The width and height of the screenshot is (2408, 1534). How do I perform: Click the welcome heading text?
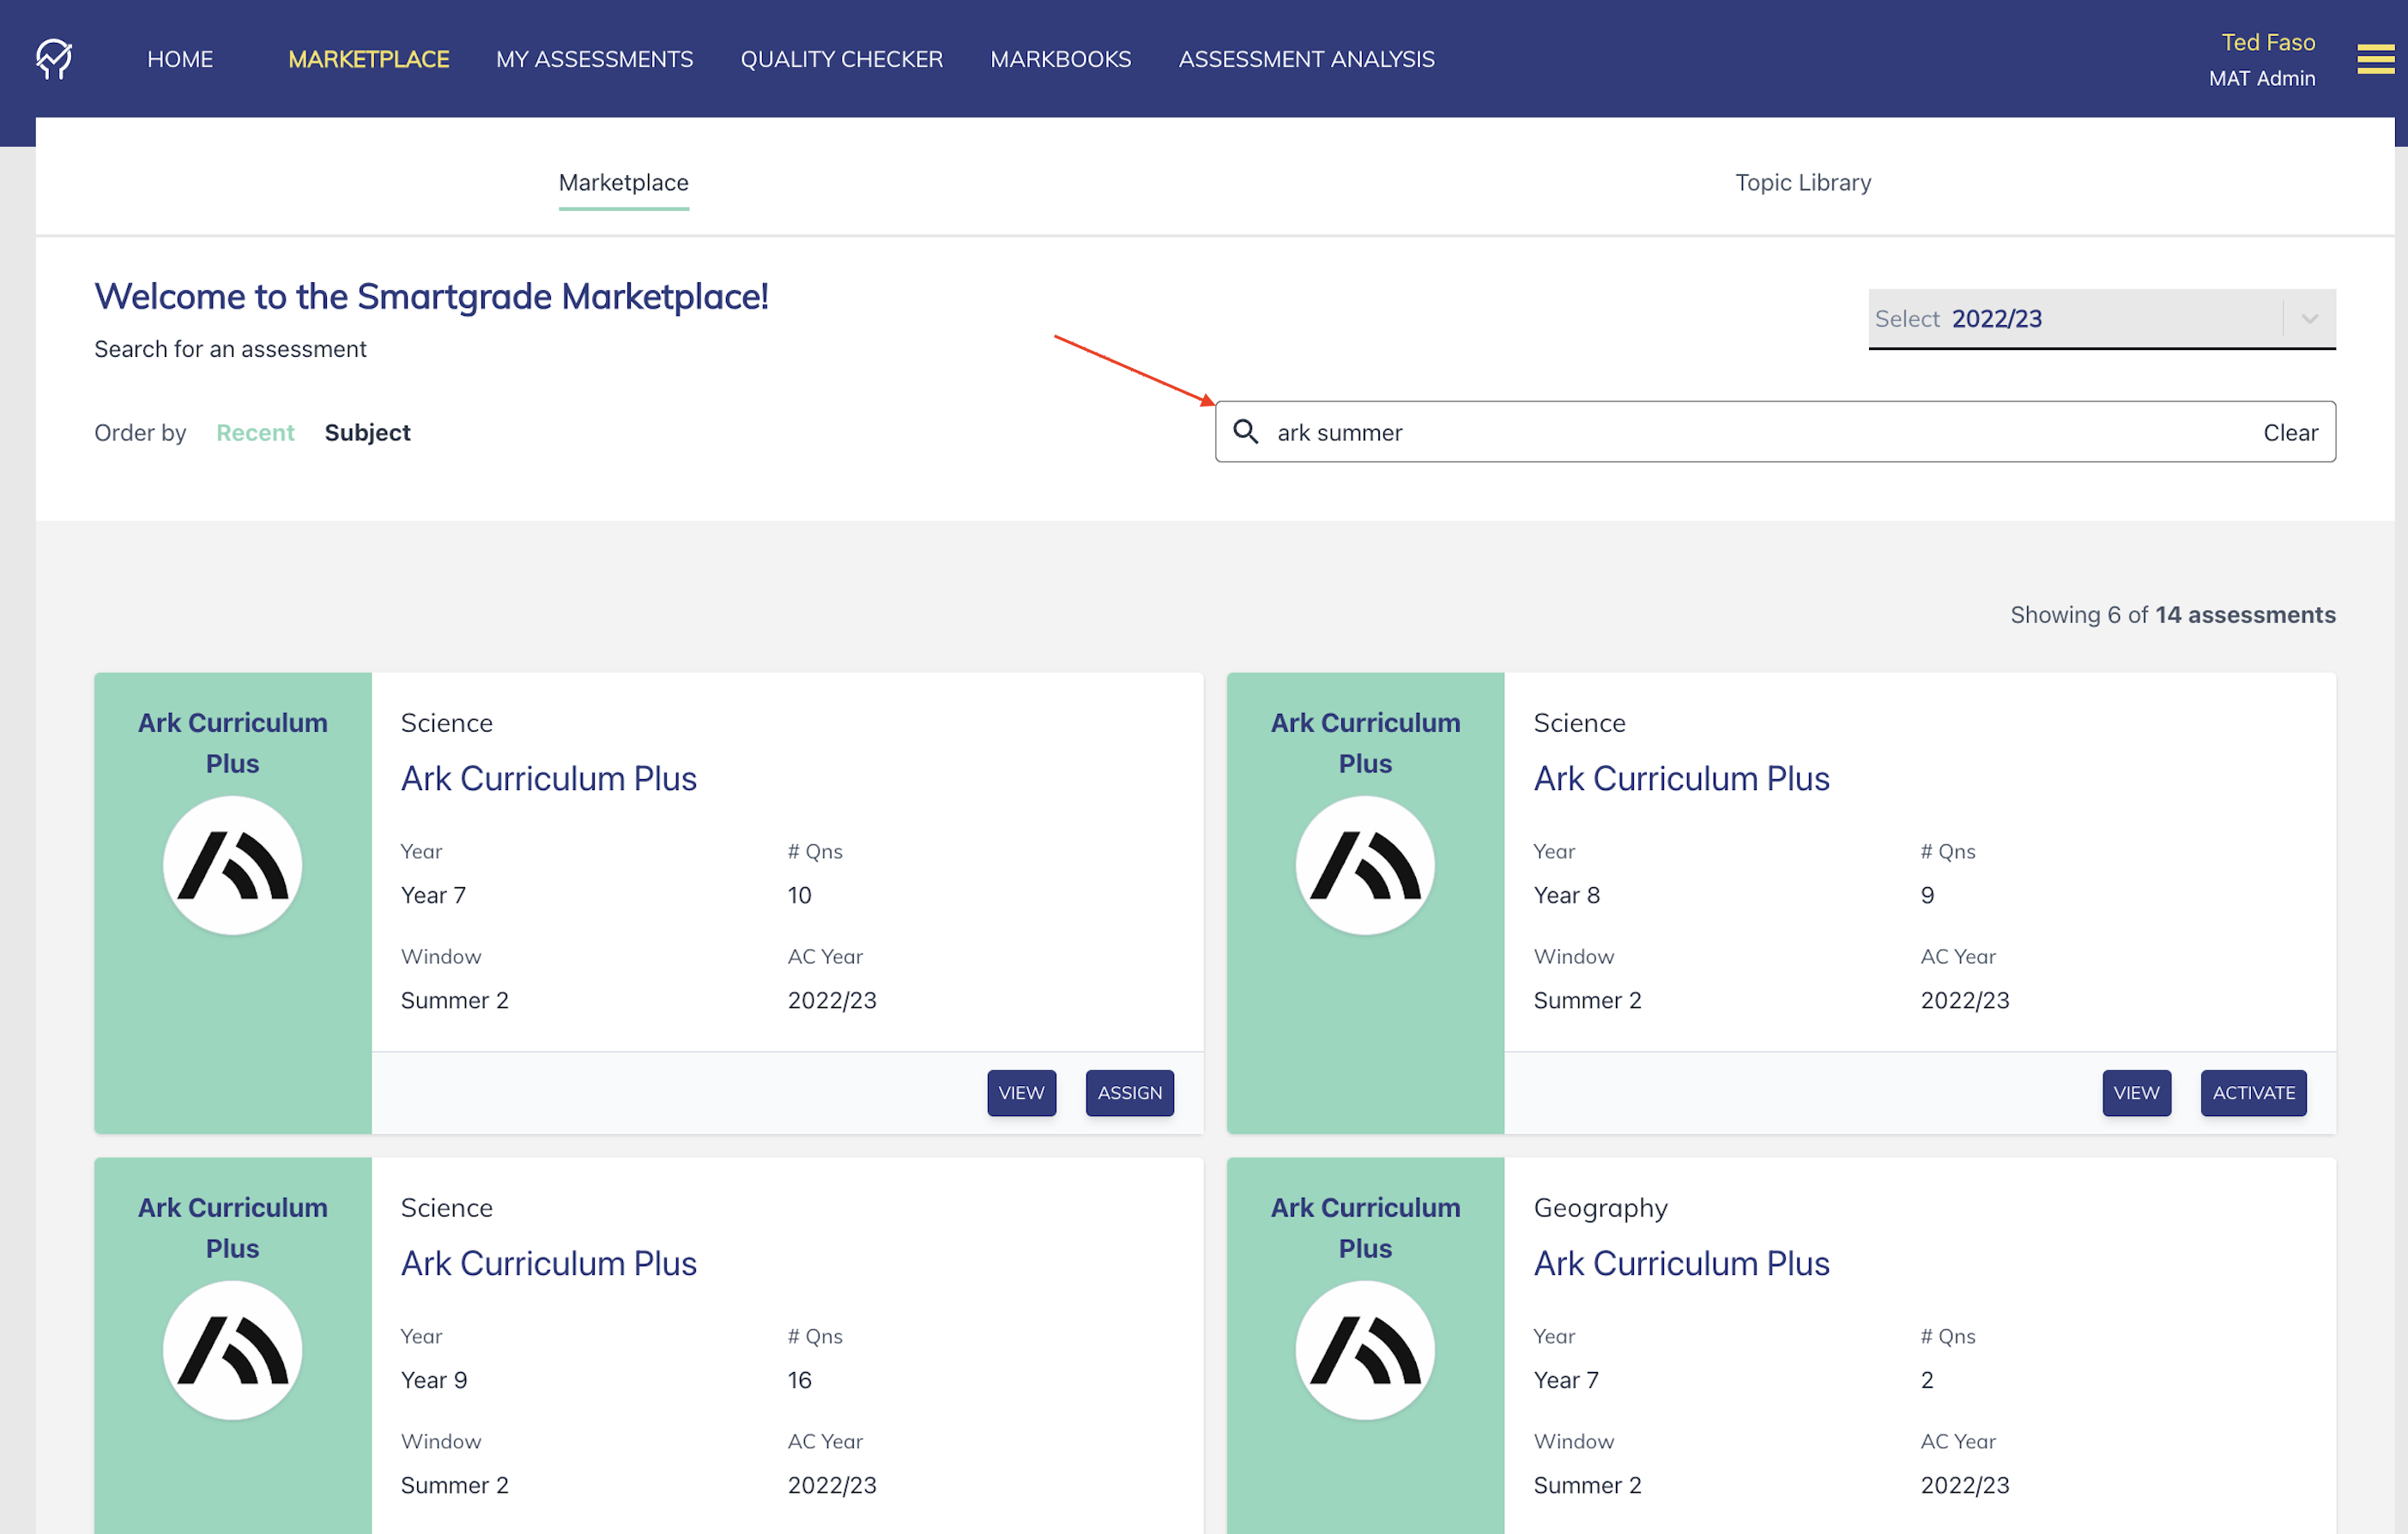(x=431, y=297)
